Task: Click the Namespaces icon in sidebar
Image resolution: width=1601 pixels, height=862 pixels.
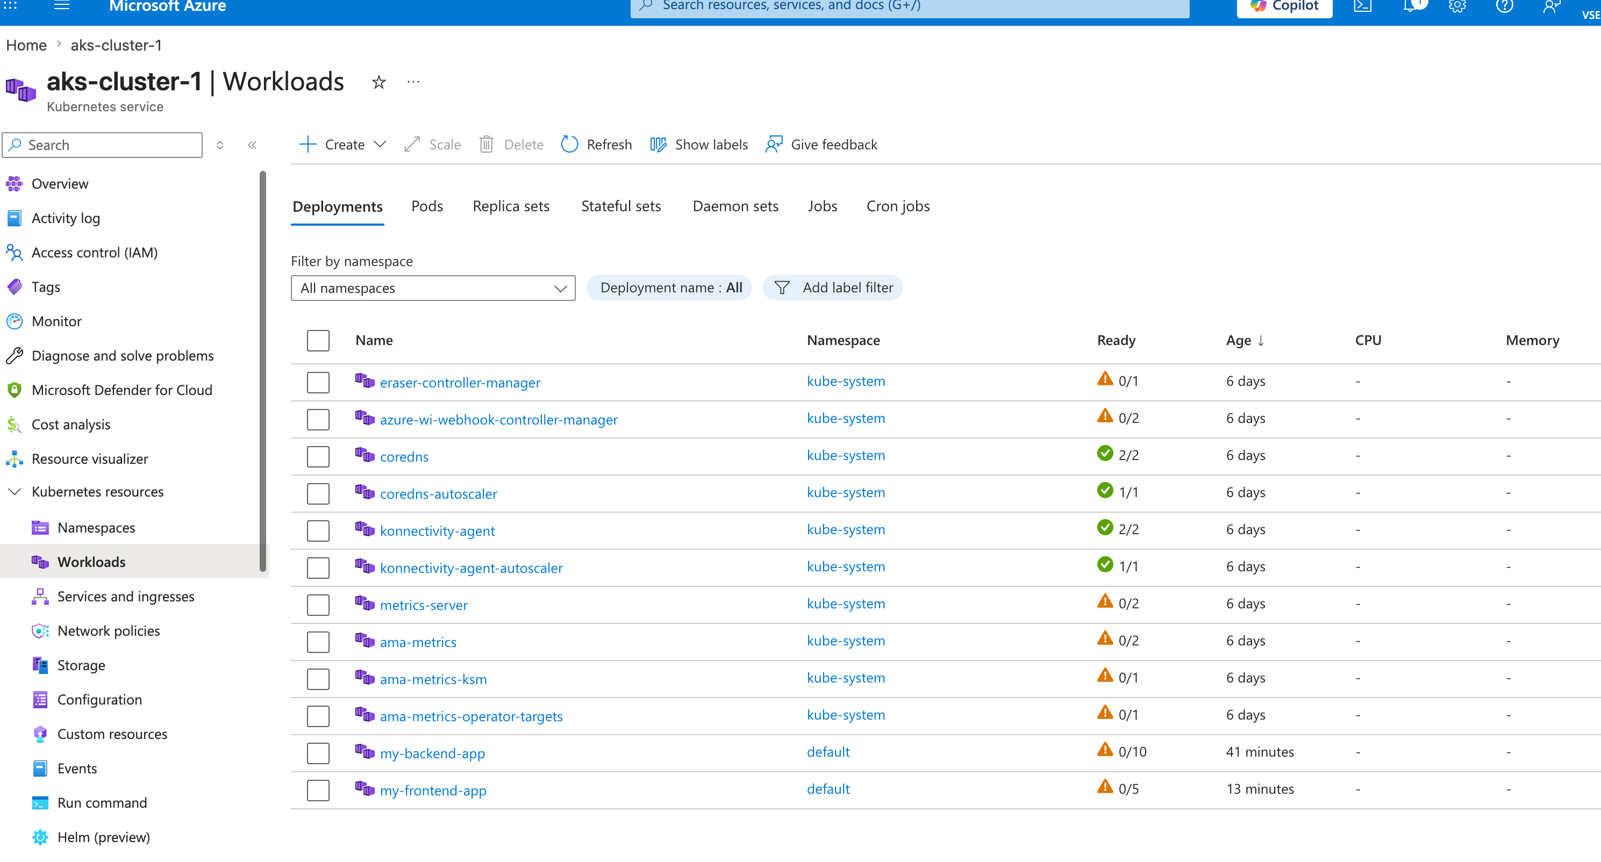Action: point(40,528)
